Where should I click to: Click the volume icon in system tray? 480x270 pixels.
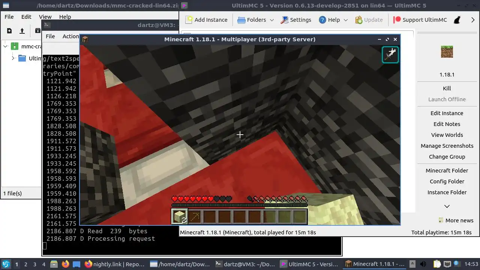tap(423, 264)
